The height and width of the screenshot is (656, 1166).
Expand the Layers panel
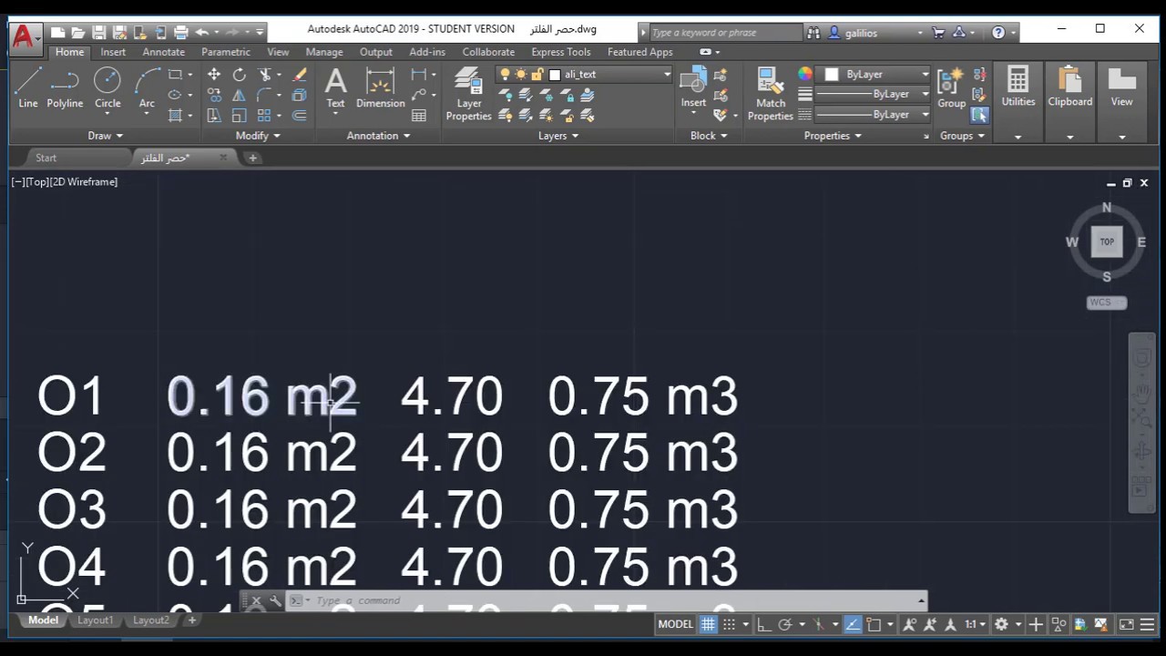pyautogui.click(x=557, y=136)
